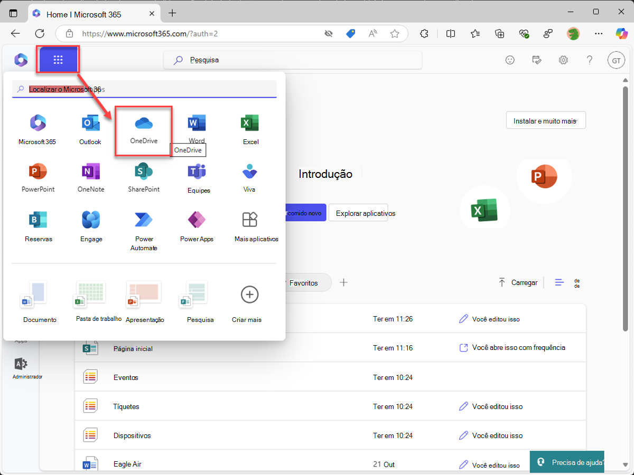Select the Favoritos tab
The height and width of the screenshot is (475, 634).
304,283
